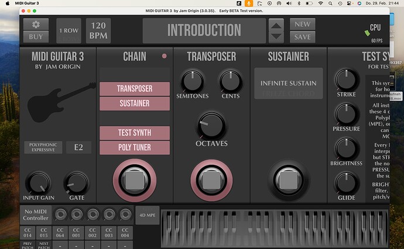Screen dimensions: 404x249
Task: Click the CC 004 cell
Action: point(125,233)
